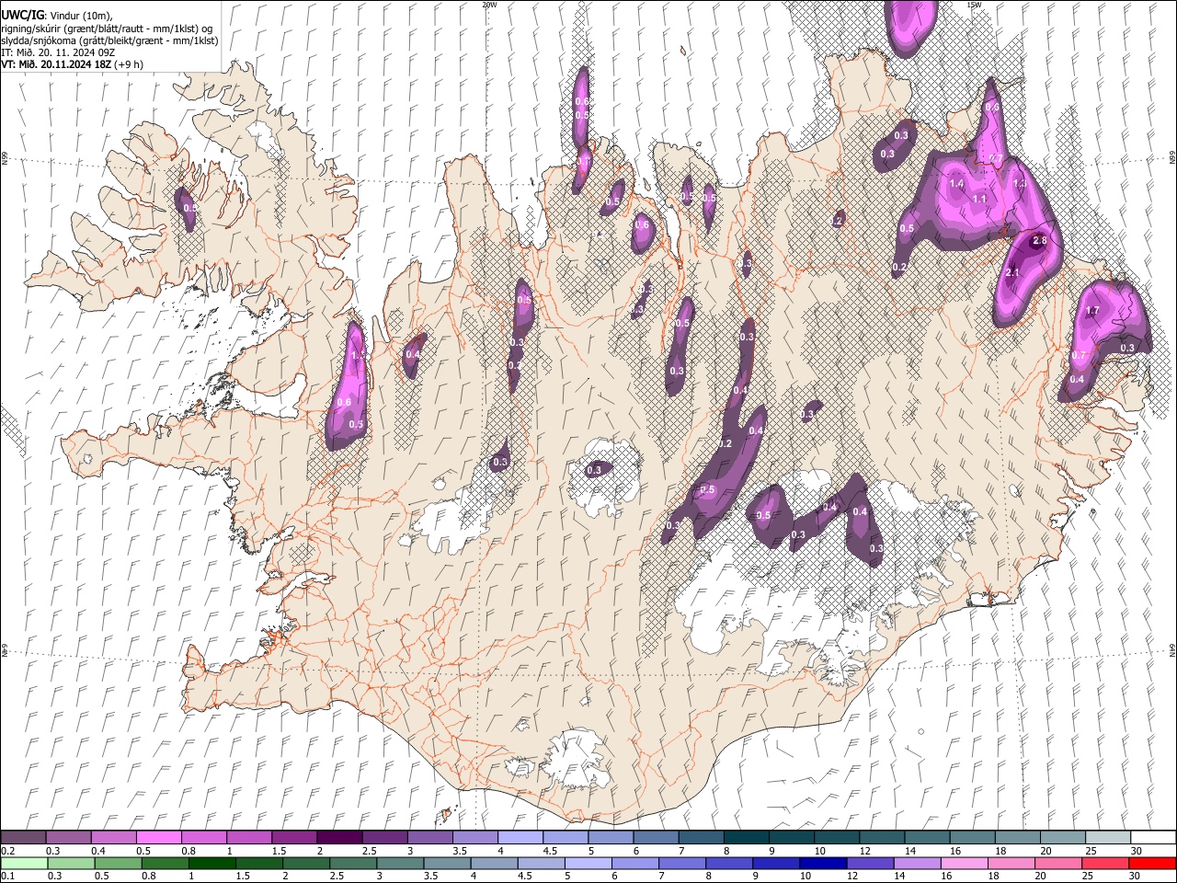Click the 'VT: Mið. 20.11.2024 18Z (+9 h)' line
The height and width of the screenshot is (883, 1177).
tap(72, 64)
